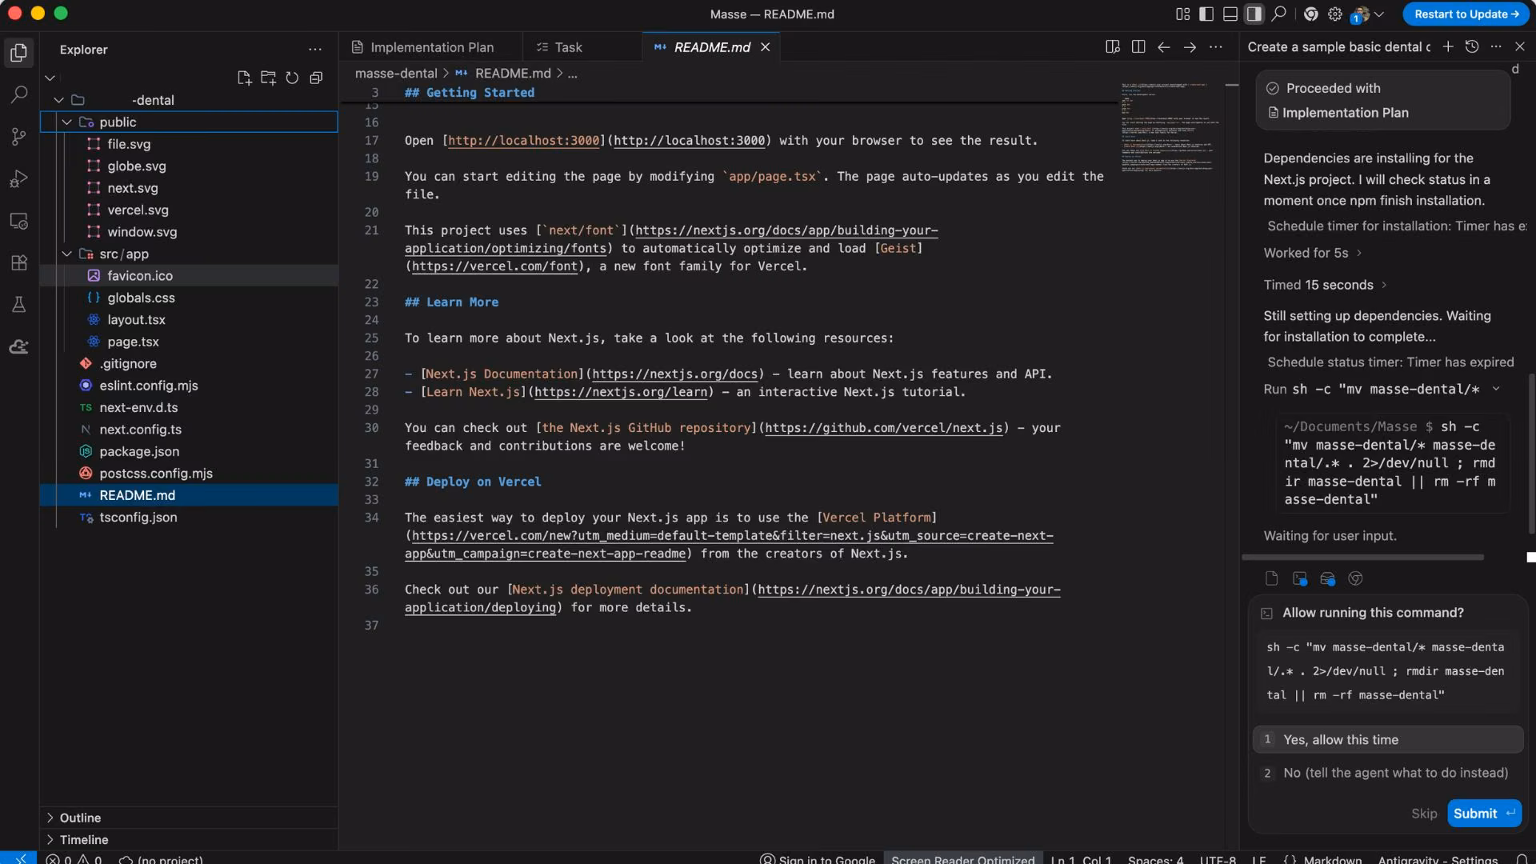The width and height of the screenshot is (1536, 864).
Task: Switch to the Implementation Plan tab
Action: click(x=430, y=47)
